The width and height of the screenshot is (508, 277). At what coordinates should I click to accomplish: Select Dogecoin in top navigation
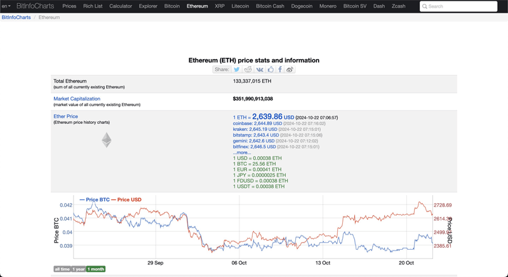point(302,6)
